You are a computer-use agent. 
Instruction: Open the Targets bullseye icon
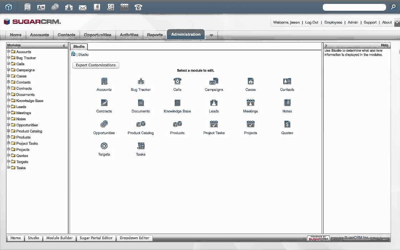coord(104,146)
